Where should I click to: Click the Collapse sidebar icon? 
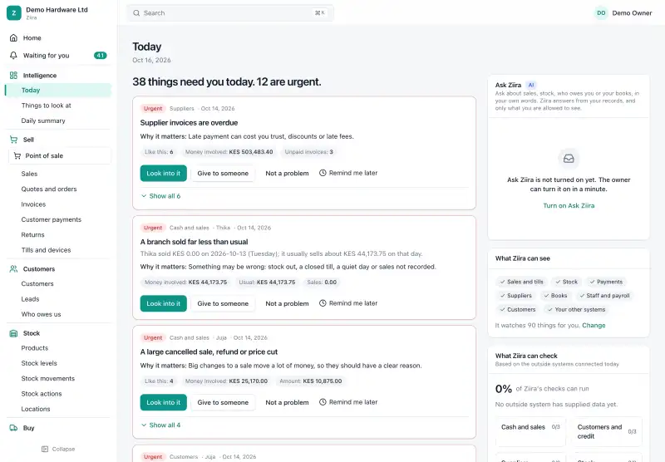45,449
